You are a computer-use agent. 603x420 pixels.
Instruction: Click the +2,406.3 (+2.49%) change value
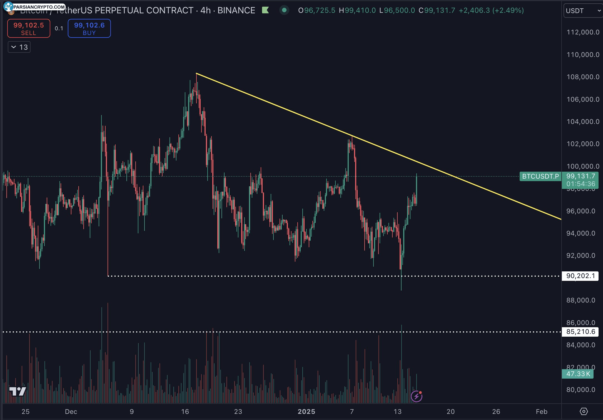click(491, 11)
